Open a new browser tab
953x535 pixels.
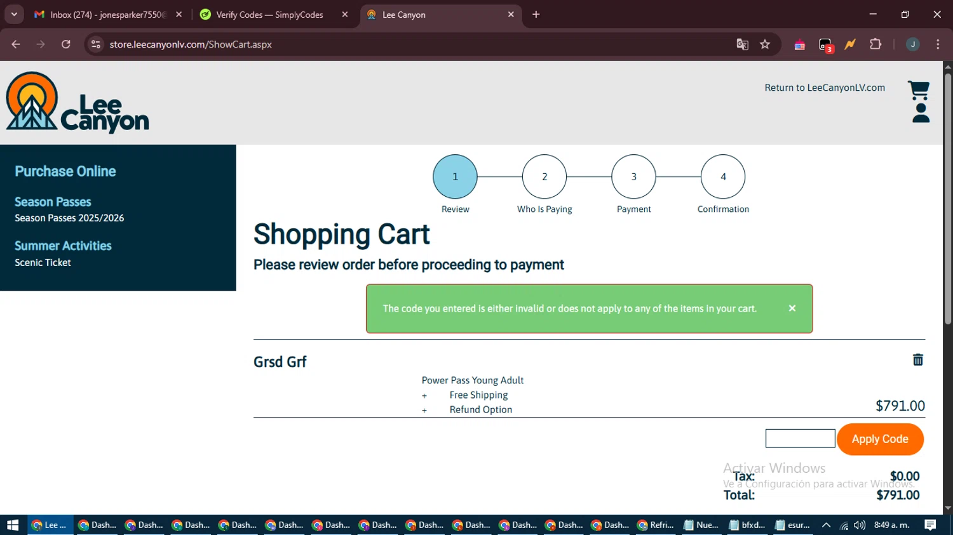point(536,14)
